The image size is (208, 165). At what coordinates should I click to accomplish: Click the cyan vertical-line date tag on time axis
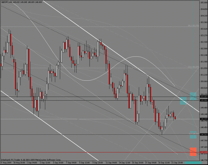pyautogui.click(x=193, y=162)
